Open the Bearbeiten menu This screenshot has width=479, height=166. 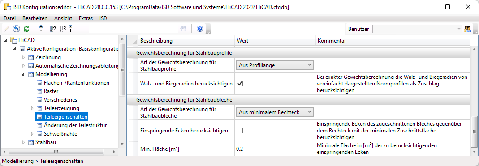tap(35, 18)
